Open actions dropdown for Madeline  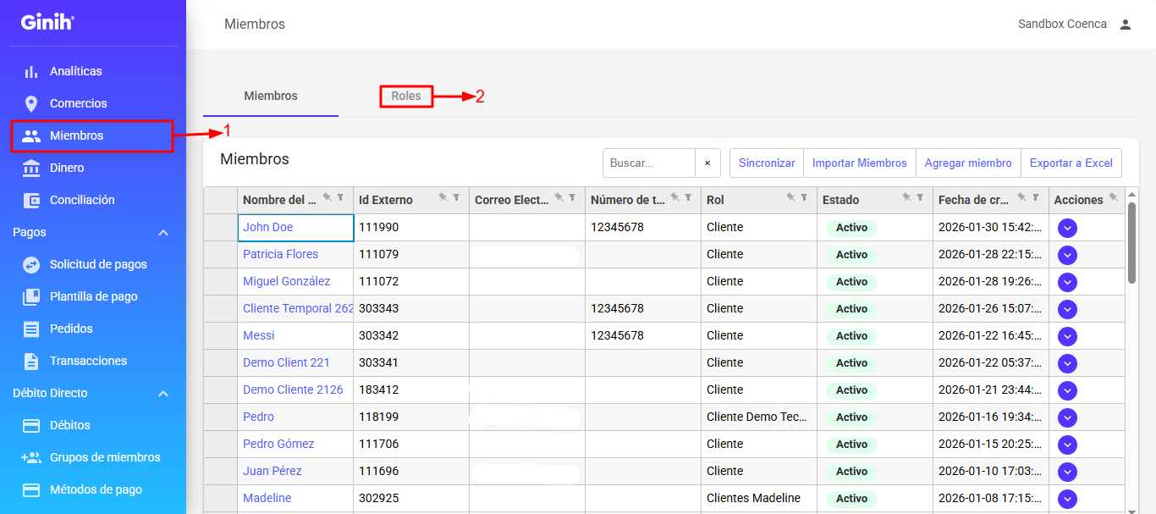[x=1067, y=499]
